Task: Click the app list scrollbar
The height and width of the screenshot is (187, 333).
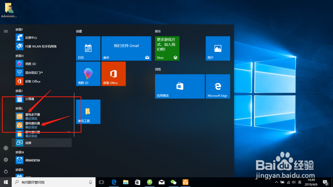Action: [74, 114]
